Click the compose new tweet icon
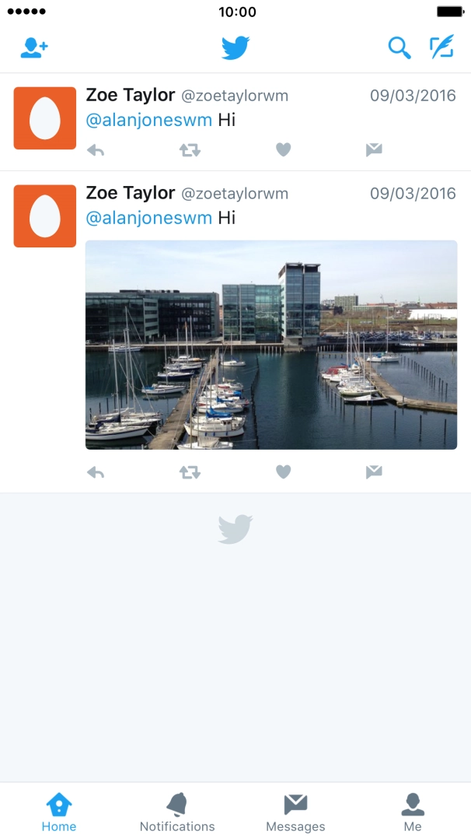The height and width of the screenshot is (838, 471). pyautogui.click(x=442, y=47)
